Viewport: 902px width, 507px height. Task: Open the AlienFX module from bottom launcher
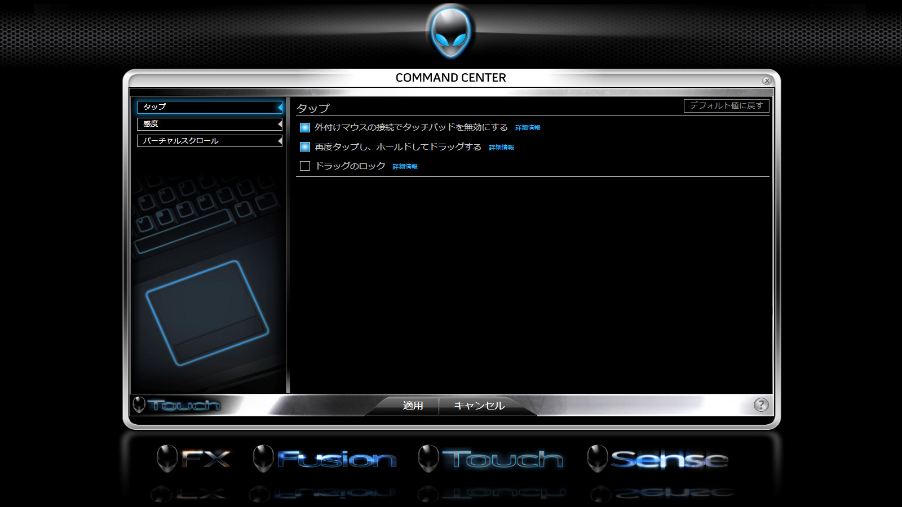[193, 459]
